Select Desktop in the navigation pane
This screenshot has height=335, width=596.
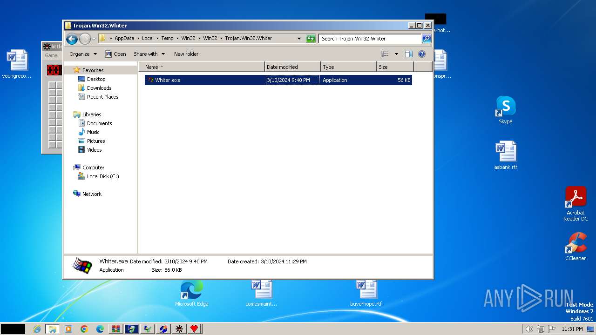coord(96,79)
